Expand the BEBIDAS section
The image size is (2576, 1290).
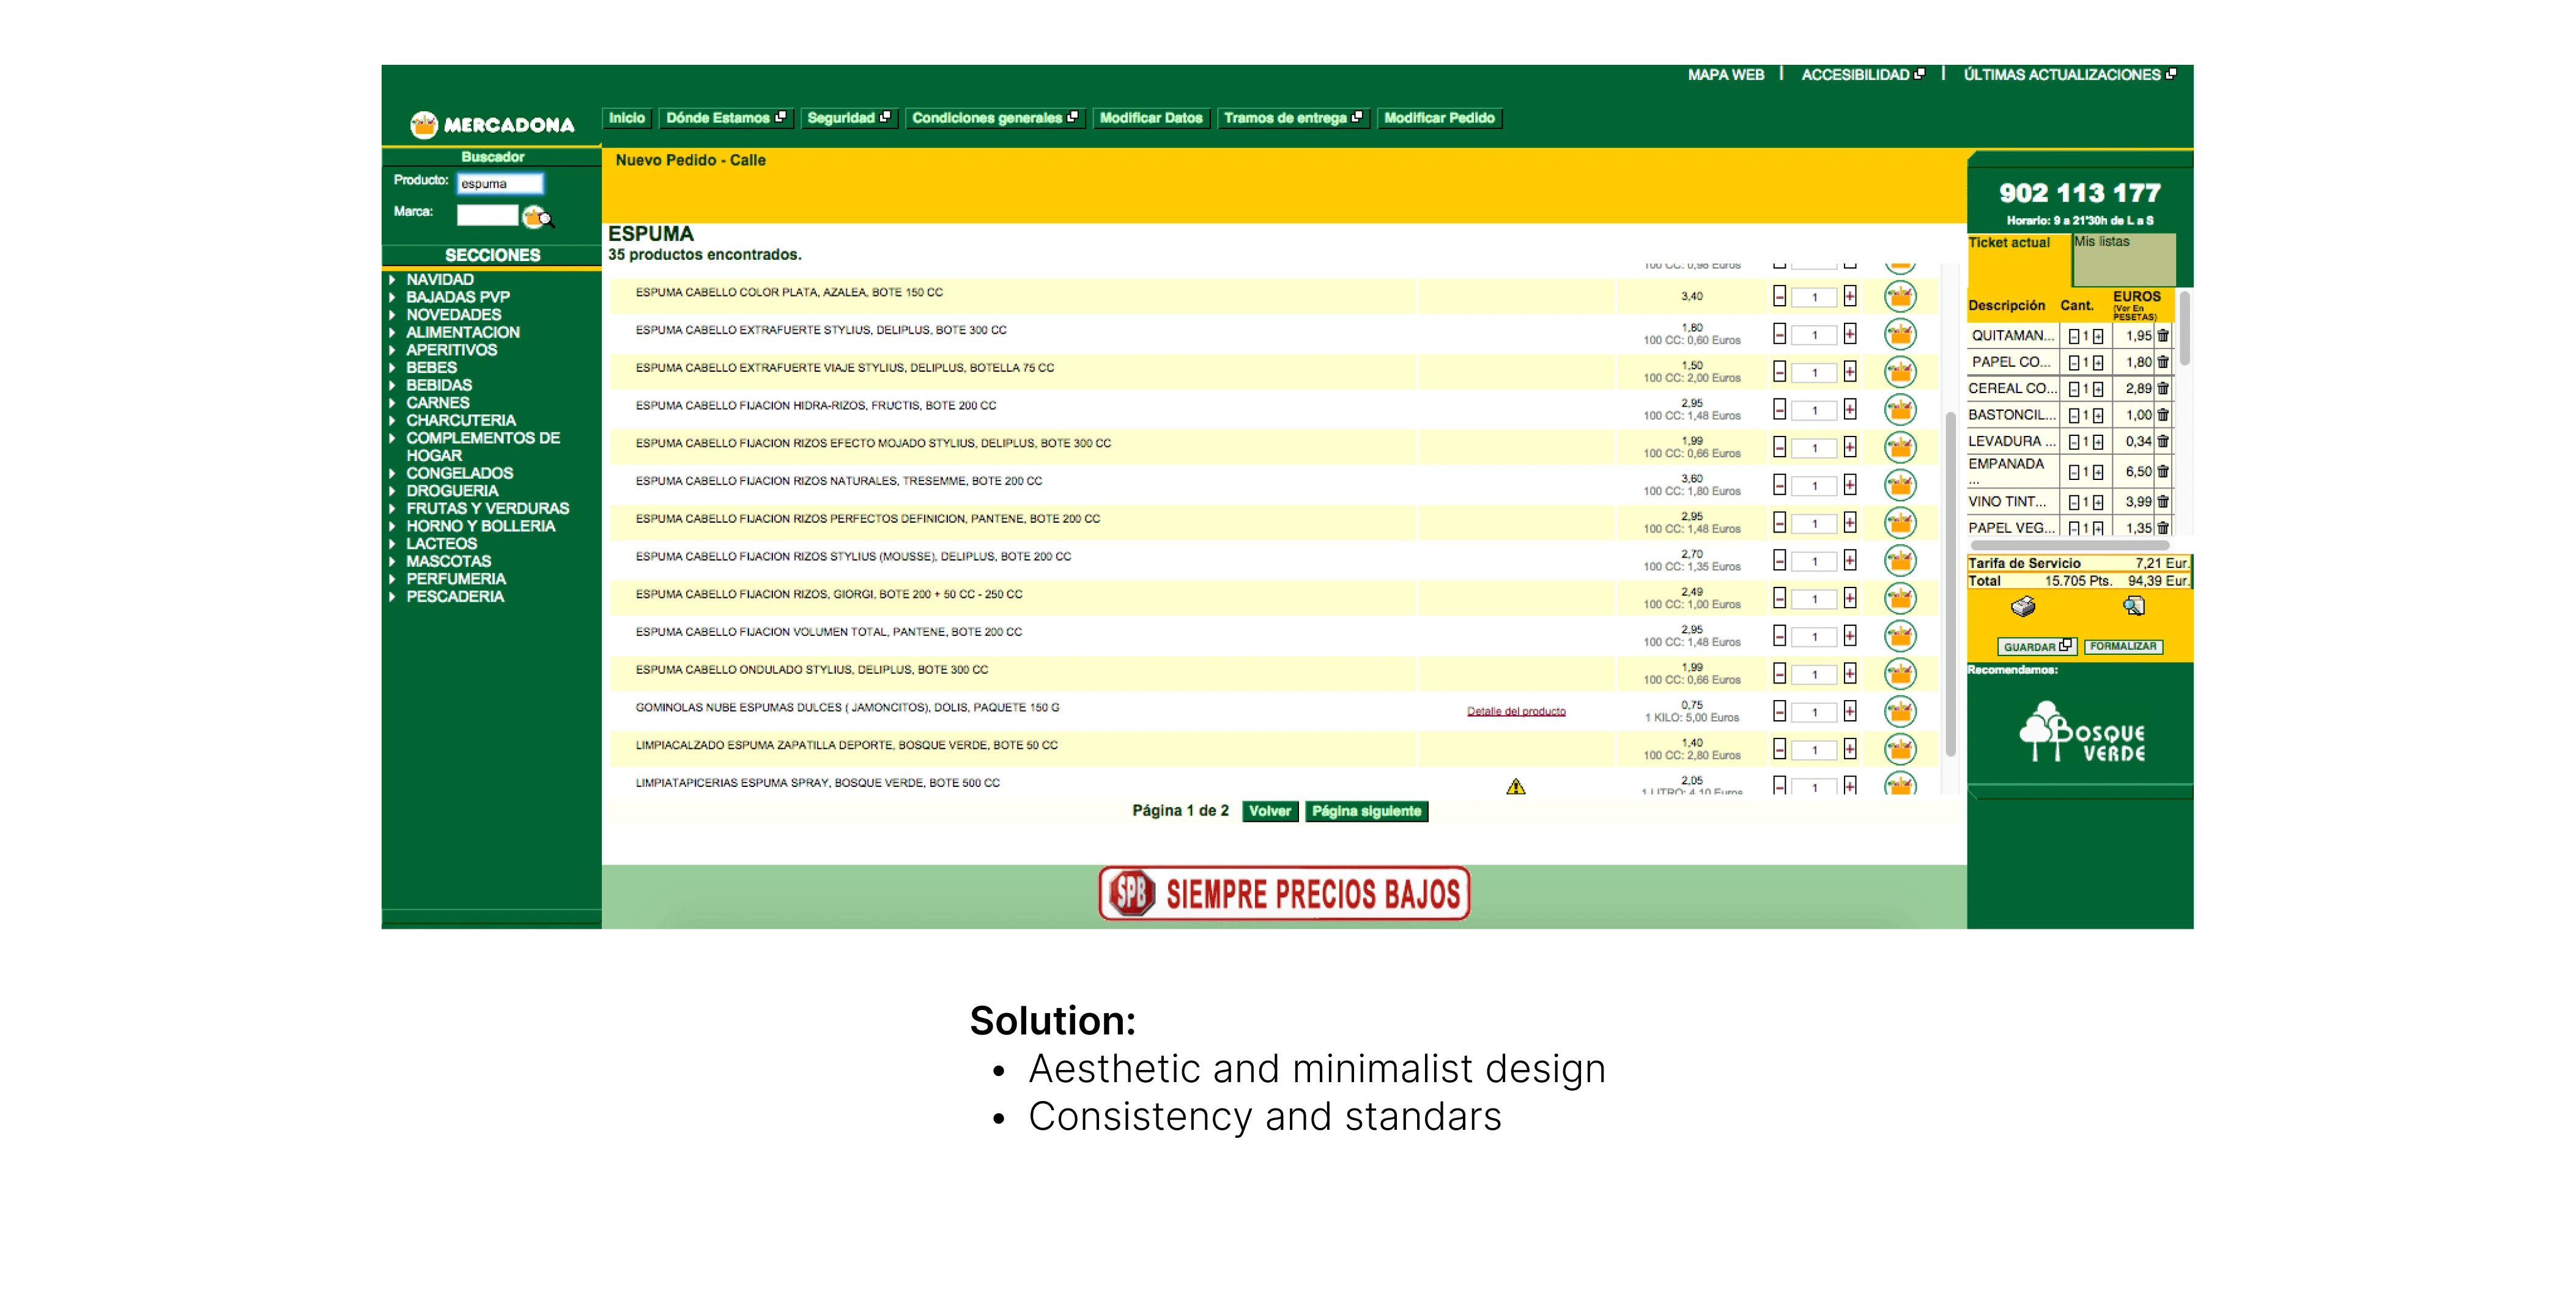438,385
